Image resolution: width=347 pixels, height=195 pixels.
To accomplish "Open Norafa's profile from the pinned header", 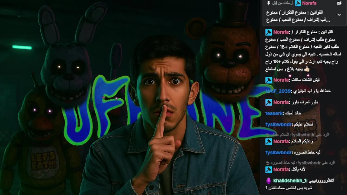I will 309,3.
